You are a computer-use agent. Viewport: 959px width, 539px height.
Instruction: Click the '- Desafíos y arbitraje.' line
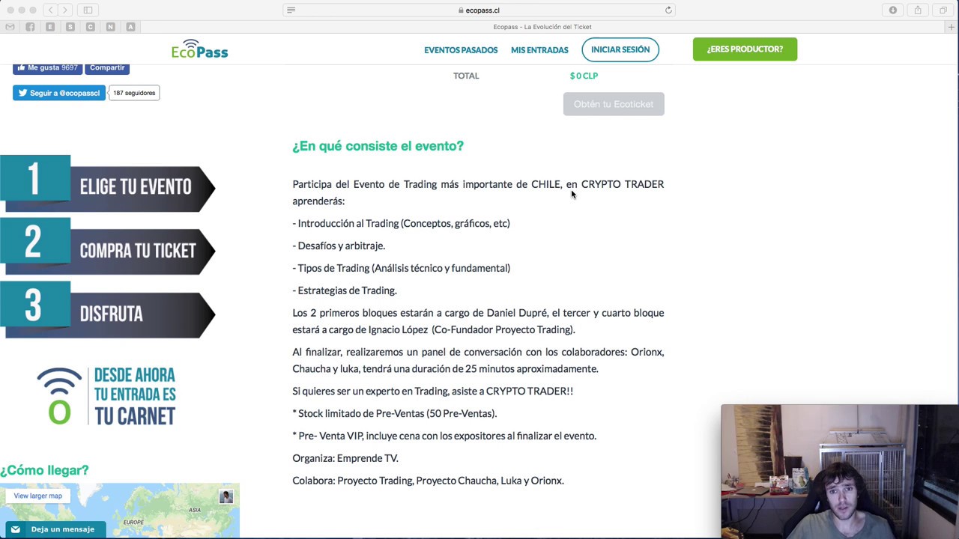(339, 246)
